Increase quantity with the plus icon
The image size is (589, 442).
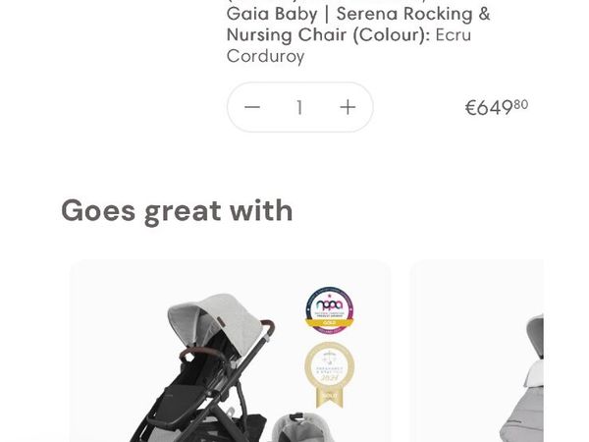[348, 107]
